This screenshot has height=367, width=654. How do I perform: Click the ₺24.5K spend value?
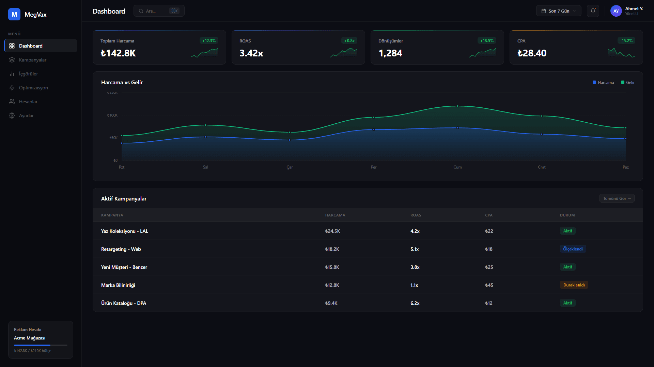[x=332, y=231]
